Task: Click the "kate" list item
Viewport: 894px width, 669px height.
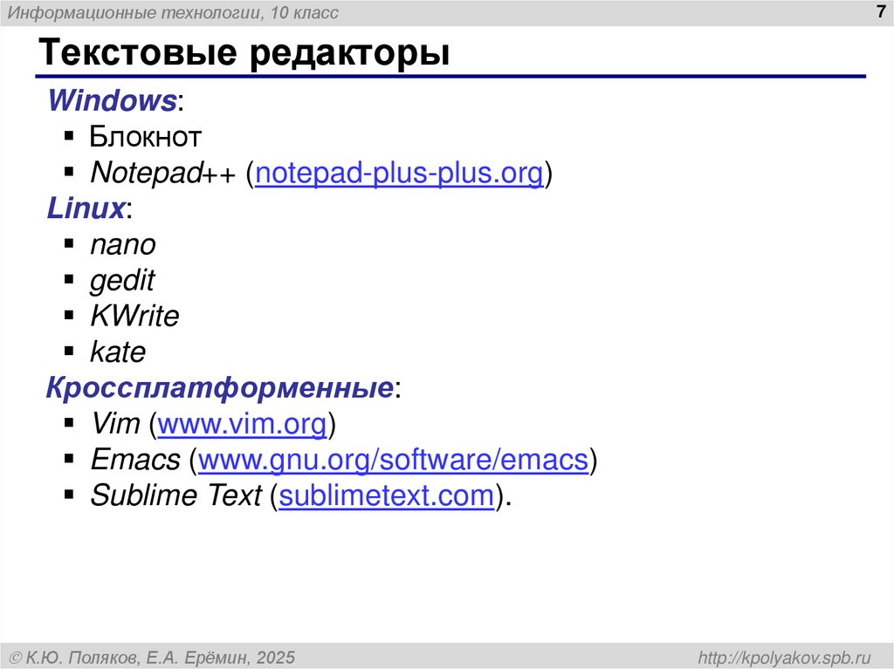Action: (x=118, y=352)
